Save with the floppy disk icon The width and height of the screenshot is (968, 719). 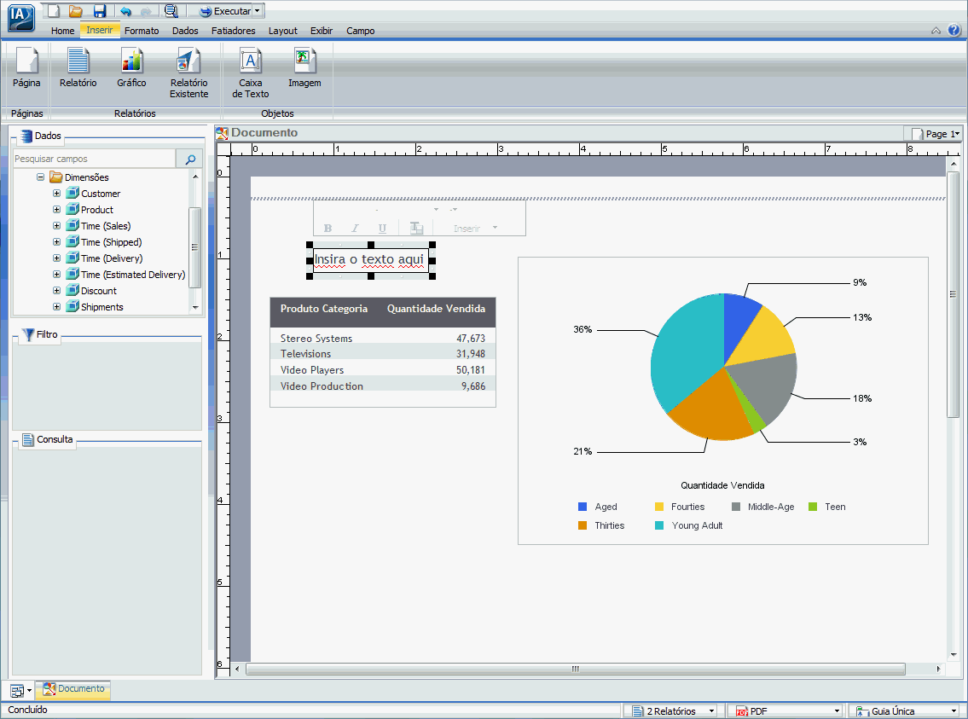pyautogui.click(x=100, y=10)
